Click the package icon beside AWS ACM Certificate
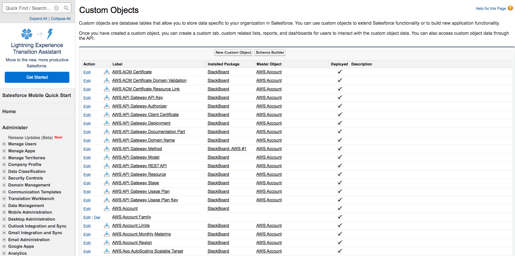Viewport: 515px width, 256px height. pos(107,72)
